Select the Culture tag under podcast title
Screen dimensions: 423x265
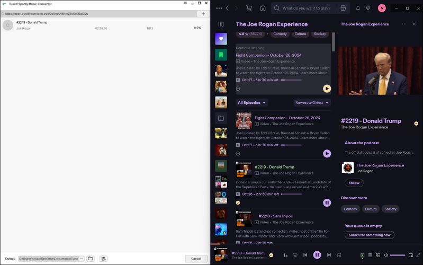pos(300,34)
